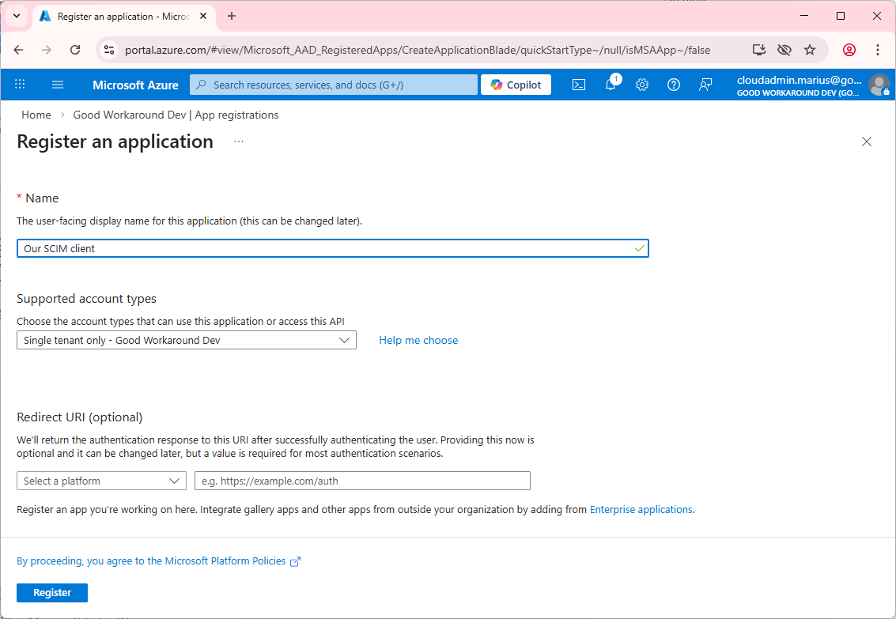
Task: Open the Enterprise applications link
Action: click(x=641, y=510)
